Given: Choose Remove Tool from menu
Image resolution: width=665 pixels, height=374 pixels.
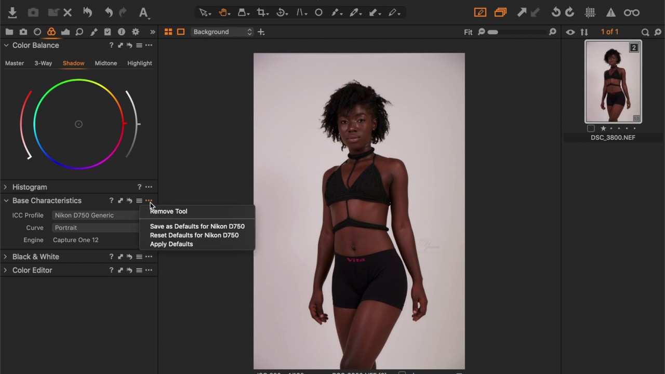Looking at the screenshot, I should [169, 211].
